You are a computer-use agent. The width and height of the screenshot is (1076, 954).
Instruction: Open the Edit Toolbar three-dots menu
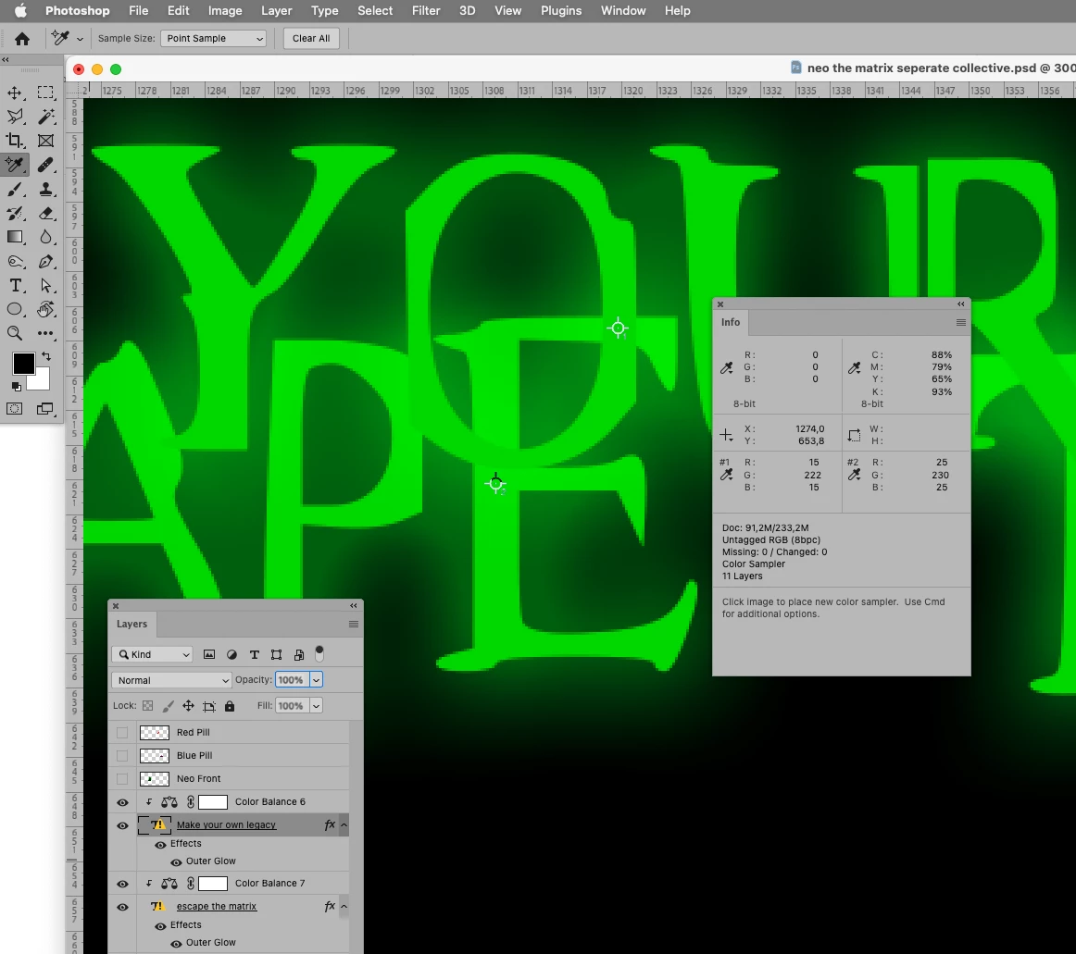pyautogui.click(x=45, y=333)
